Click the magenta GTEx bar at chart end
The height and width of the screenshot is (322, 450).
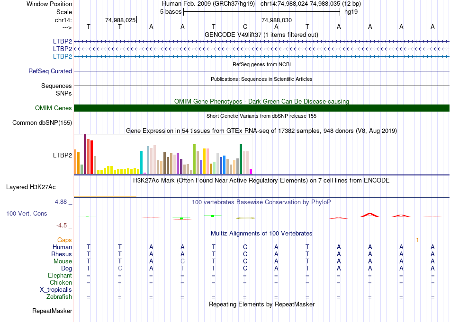tap(251, 171)
